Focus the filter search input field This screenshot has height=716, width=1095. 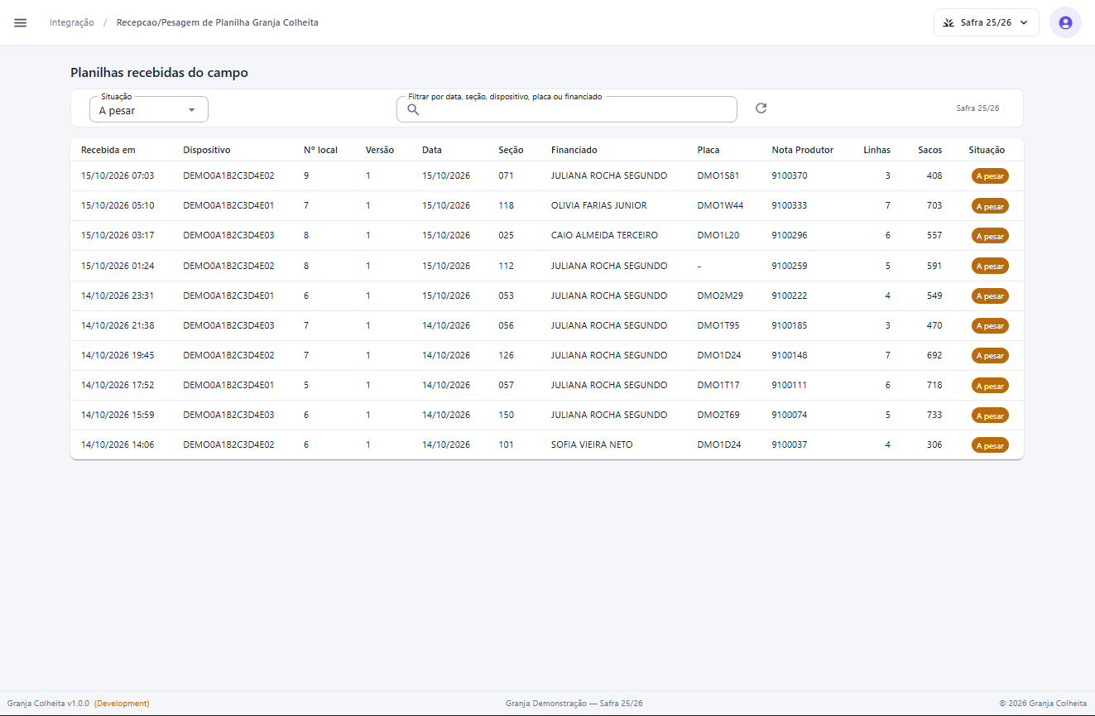(567, 109)
